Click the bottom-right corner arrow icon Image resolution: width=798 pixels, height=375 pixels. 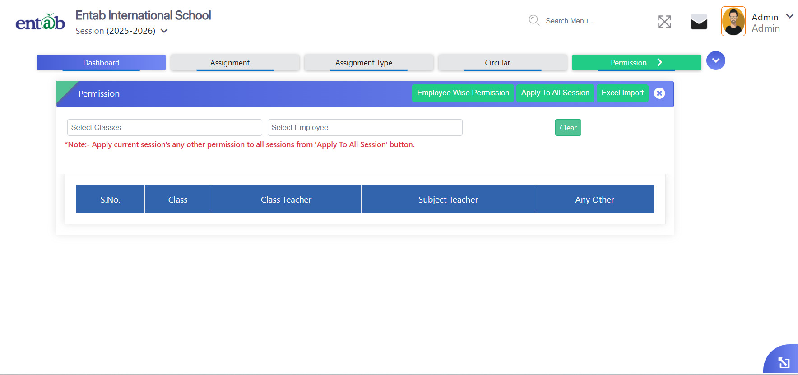(x=784, y=362)
